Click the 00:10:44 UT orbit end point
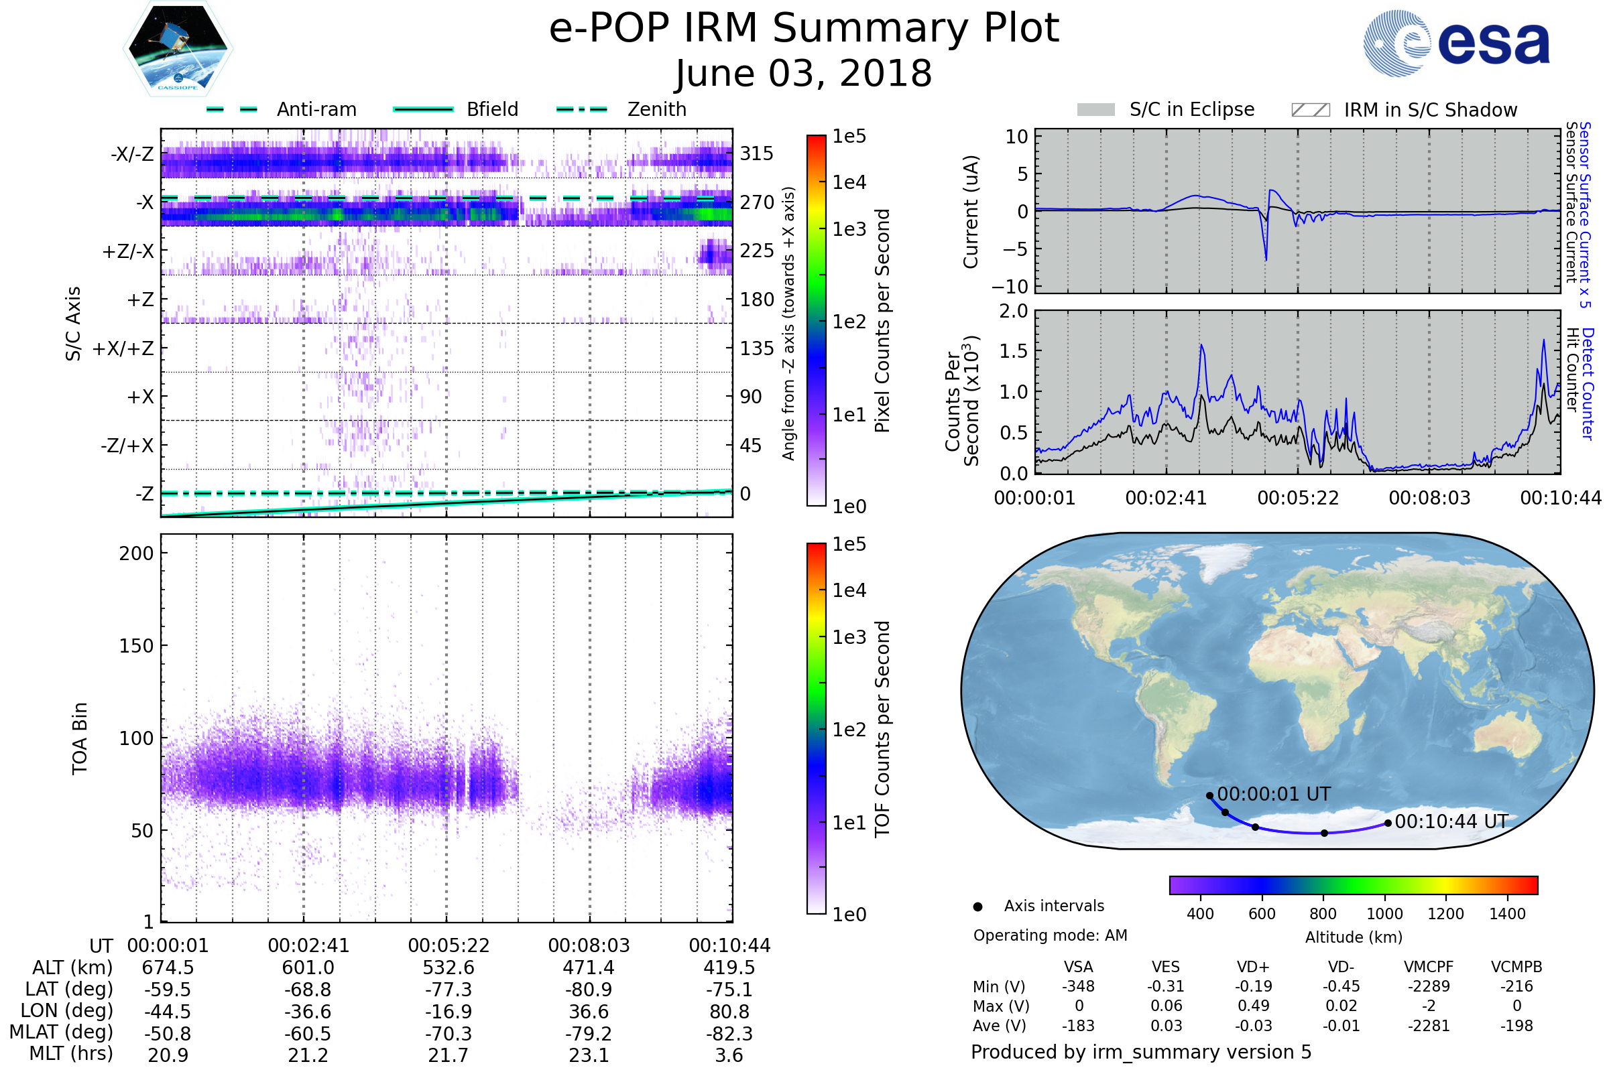1609x1072 pixels. click(1387, 823)
